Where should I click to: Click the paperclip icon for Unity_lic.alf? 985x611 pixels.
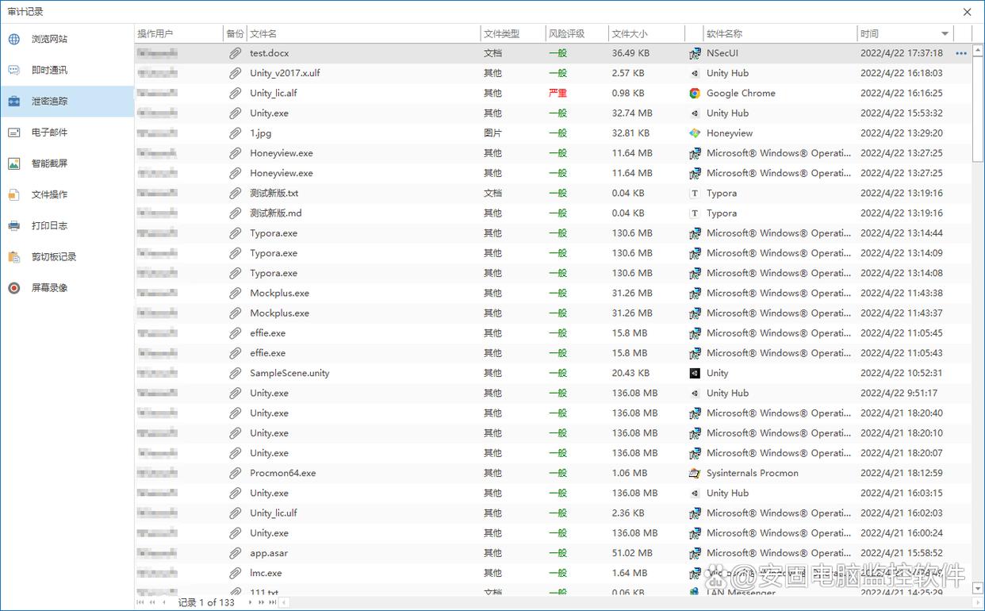[235, 93]
